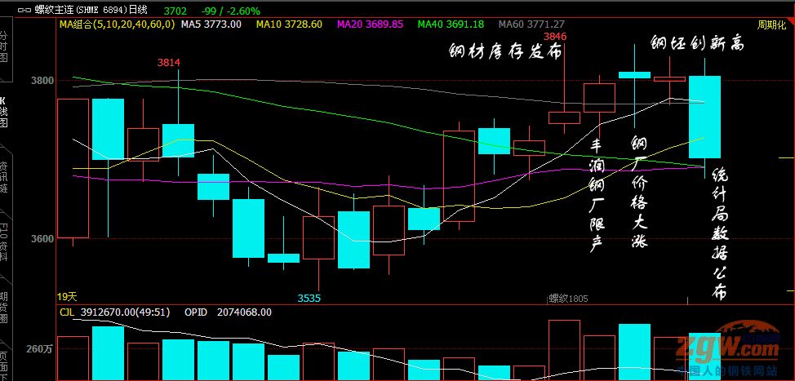Switch to the 期货圈 sidebar tab
Image resolution: width=795 pixels, height=381 pixels.
[x=4, y=307]
